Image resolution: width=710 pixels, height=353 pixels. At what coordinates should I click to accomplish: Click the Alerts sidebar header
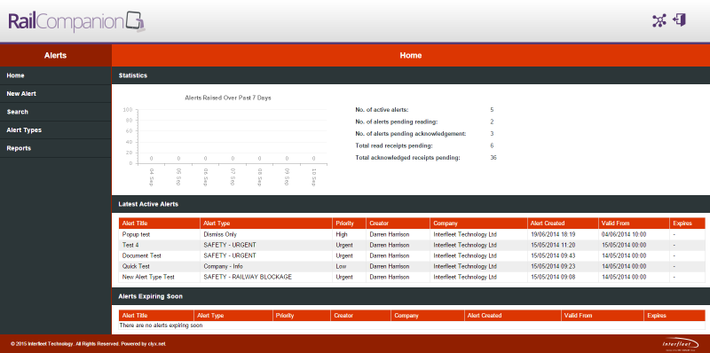click(55, 55)
